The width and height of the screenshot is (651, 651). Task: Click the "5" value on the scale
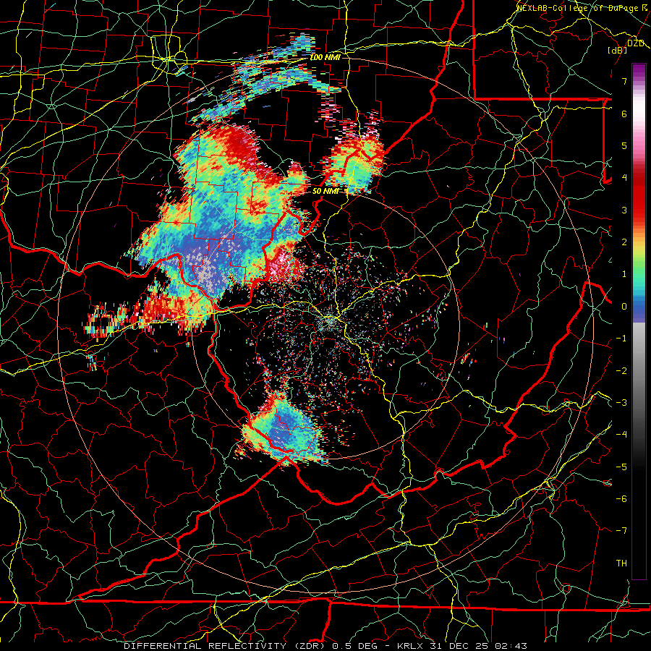(x=624, y=145)
